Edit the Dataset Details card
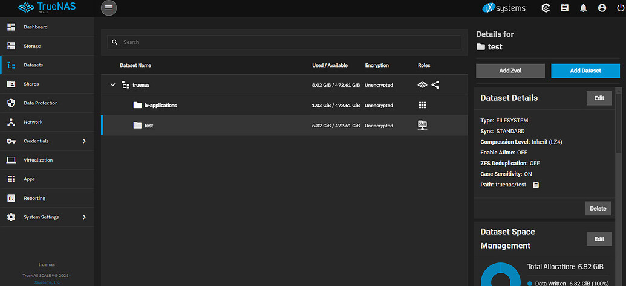 click(x=599, y=98)
